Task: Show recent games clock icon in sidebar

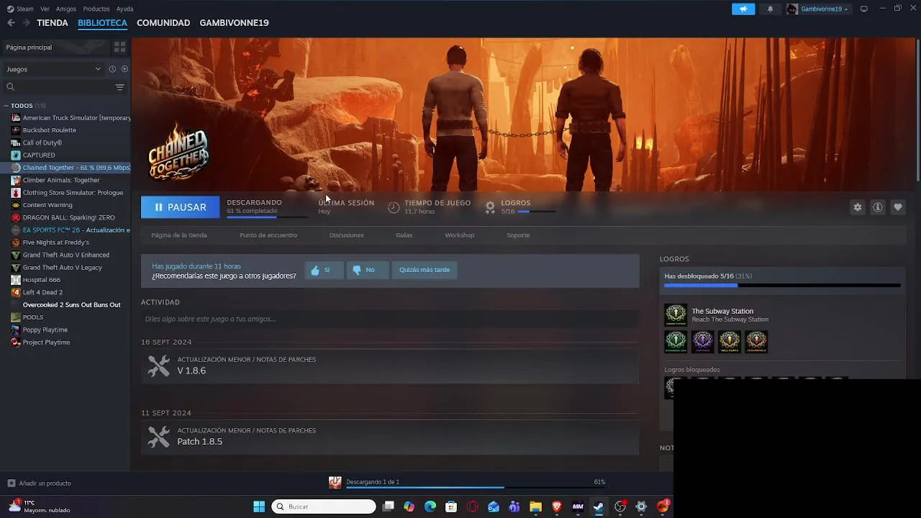Action: [x=112, y=69]
